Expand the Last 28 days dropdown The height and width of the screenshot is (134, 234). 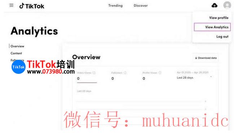(x=194, y=77)
